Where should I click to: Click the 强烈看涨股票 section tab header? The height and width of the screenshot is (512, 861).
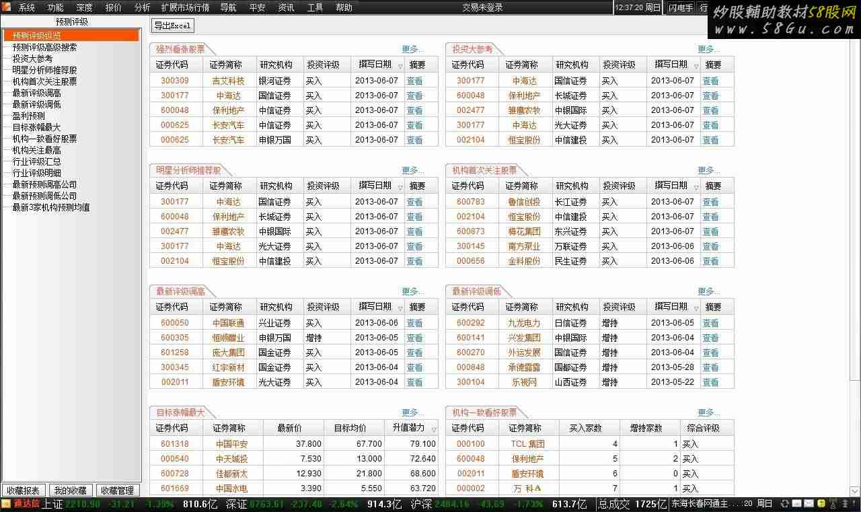coord(180,49)
